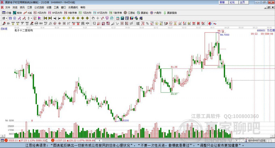The width and height of the screenshot is (275, 148).
Task: Open the 六角形 hexagon tool
Action: click(156, 13)
